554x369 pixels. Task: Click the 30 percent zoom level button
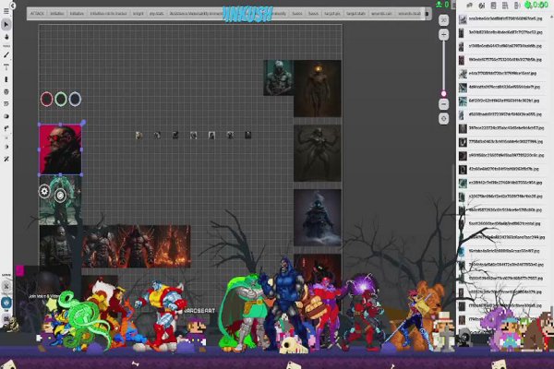pyautogui.click(x=444, y=20)
